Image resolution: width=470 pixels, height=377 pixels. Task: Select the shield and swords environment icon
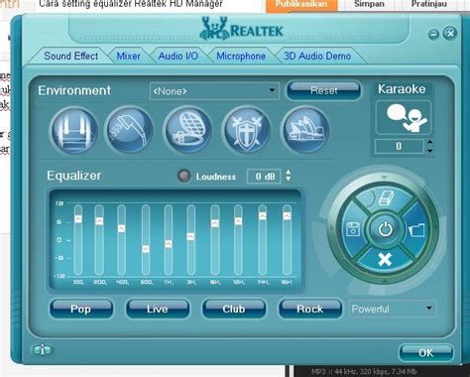tap(247, 130)
